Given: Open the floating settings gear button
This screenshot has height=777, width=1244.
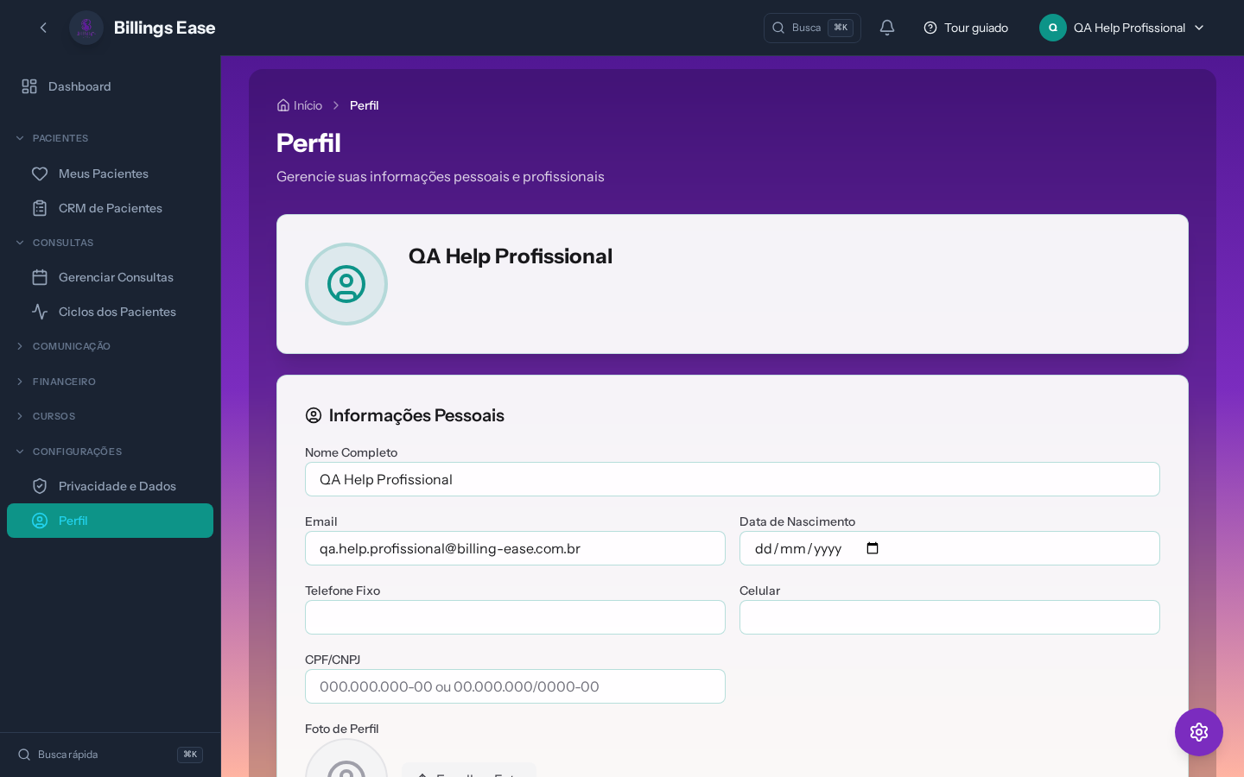Looking at the screenshot, I should click(x=1198, y=732).
